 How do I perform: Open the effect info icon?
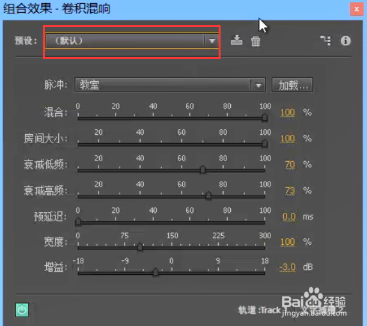pos(345,40)
